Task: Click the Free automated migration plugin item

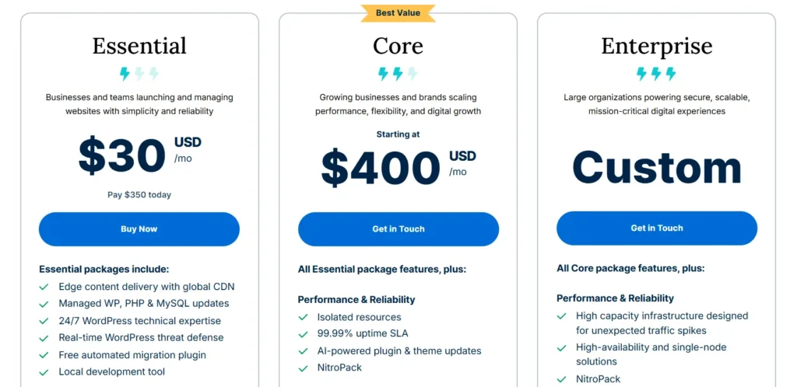Action: click(x=132, y=355)
